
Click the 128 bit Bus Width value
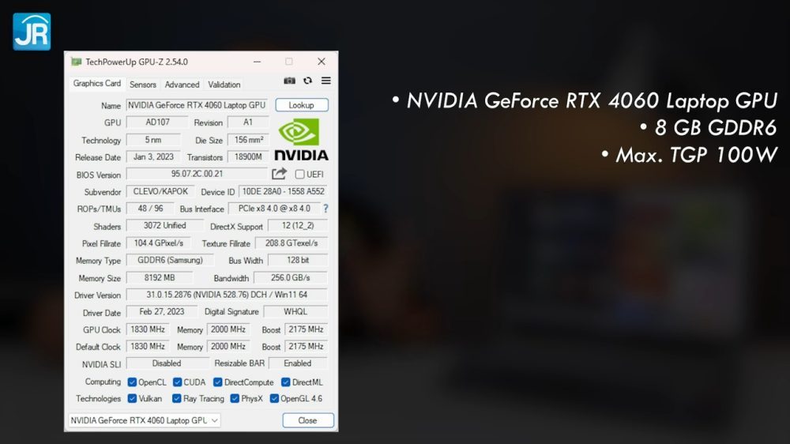[x=298, y=260]
